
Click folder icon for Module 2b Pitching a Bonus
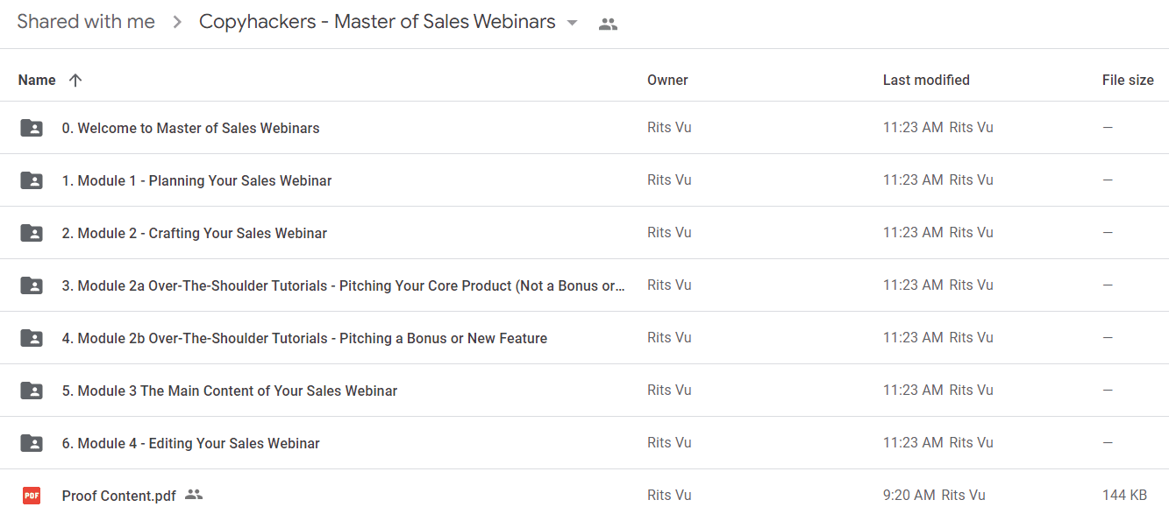32,338
